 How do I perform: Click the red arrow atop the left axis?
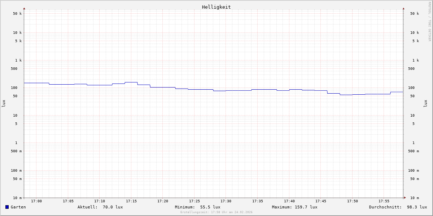pos(24,8)
